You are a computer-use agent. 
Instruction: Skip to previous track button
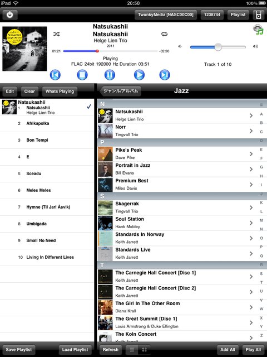coord(55,75)
